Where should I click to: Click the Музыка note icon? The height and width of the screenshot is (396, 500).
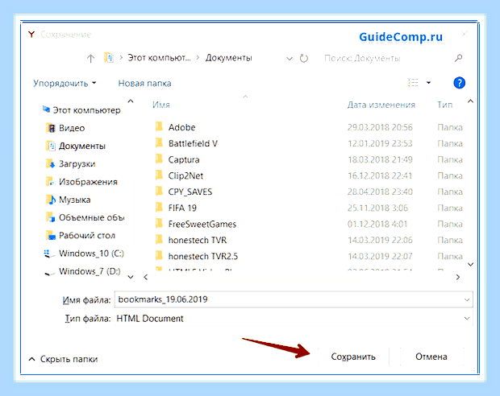click(51, 200)
